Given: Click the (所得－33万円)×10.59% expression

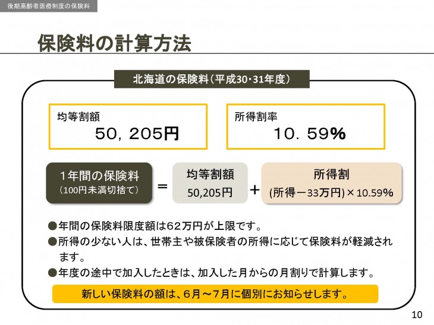Looking at the screenshot, I should [331, 193].
